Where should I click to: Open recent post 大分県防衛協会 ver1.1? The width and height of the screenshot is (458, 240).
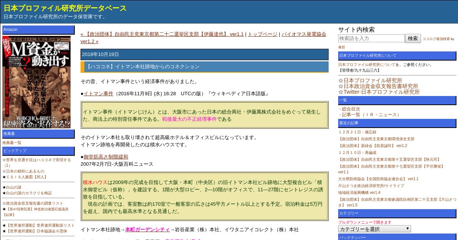point(378,179)
